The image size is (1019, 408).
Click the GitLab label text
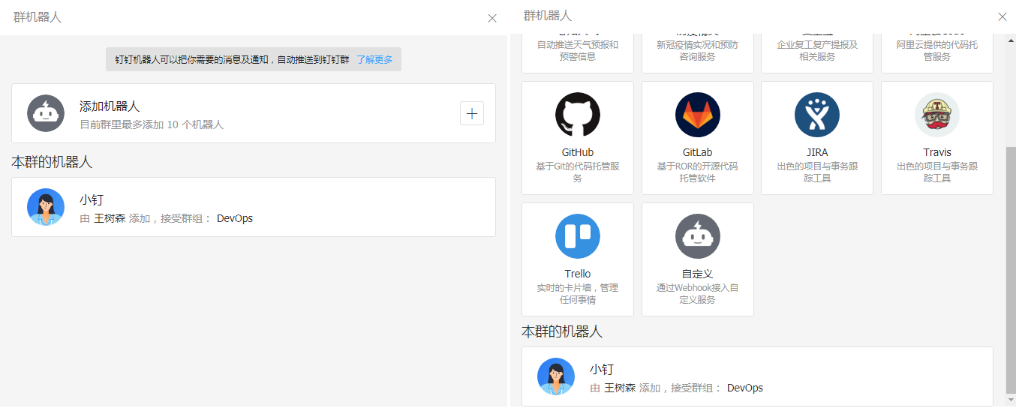click(698, 152)
